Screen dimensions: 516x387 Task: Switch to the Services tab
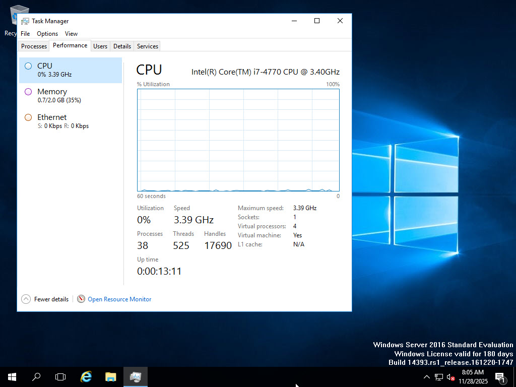pos(148,46)
